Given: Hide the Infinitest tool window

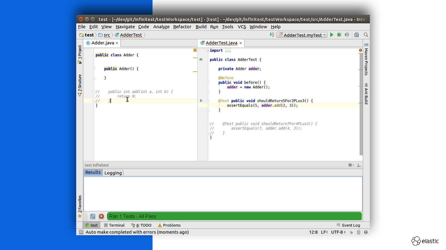Looking at the screenshot, I should [359, 165].
